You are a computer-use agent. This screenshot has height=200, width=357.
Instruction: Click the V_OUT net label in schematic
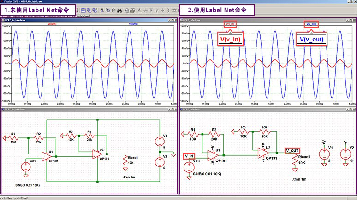[x=292, y=150]
